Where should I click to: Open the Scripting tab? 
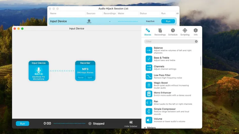click(x=185, y=32)
